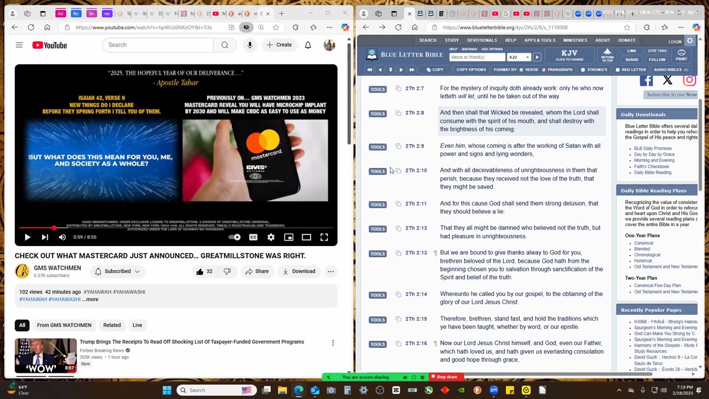Open 'Chronological' one-year plan link
The image size is (709, 399).
coord(647,255)
